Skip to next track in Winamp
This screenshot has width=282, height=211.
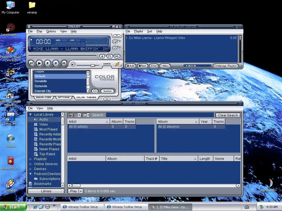coord(64,63)
